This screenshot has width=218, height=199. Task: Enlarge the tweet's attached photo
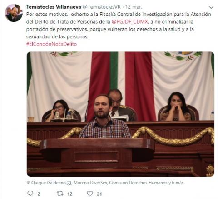120,114
